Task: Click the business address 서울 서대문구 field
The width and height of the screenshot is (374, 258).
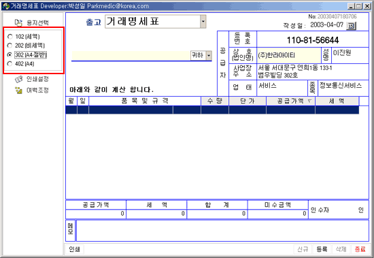Action: pos(313,71)
